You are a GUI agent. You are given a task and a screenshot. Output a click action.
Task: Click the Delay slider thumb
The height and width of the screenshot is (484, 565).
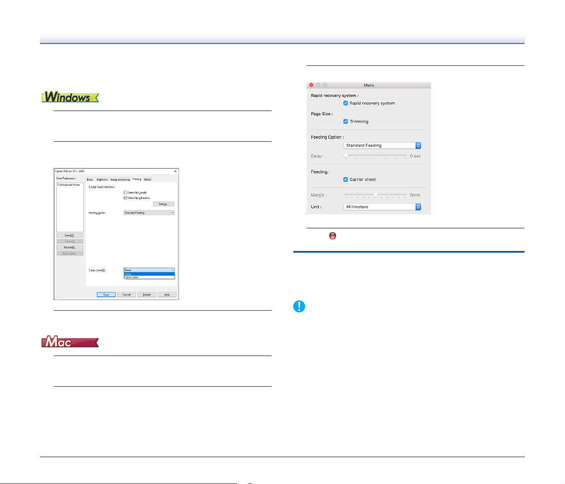coord(345,156)
